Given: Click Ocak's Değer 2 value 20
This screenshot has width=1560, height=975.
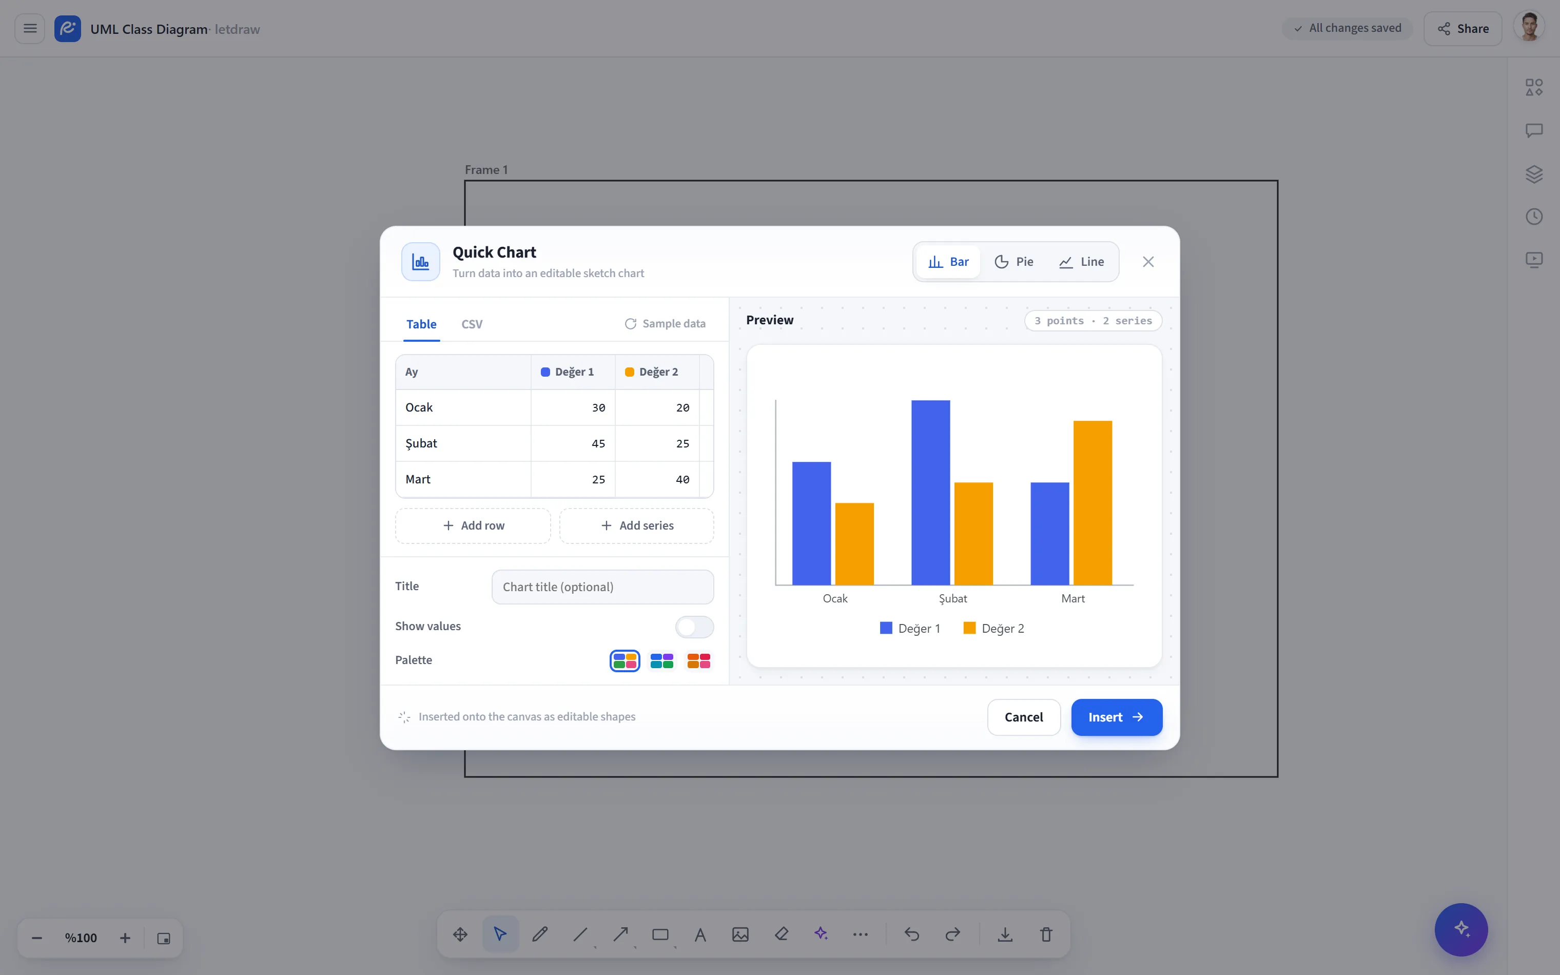Looking at the screenshot, I should pos(657,407).
